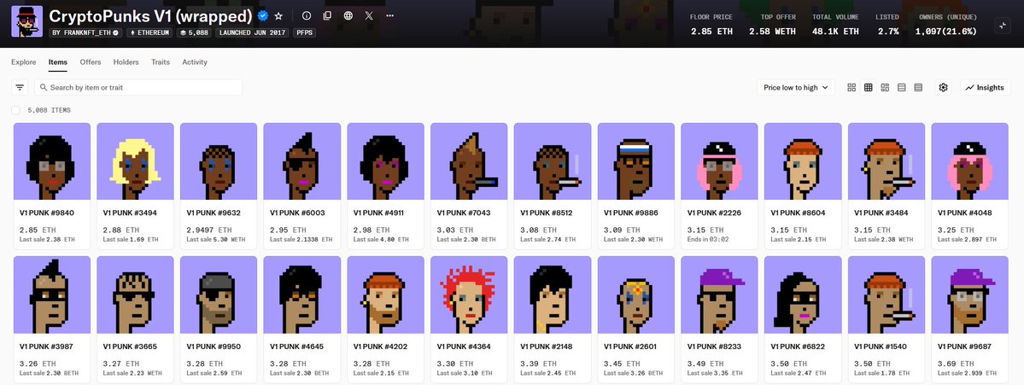The image size is (1024, 385).
Task: Click the V1 PUNK #3987 title
Action: (46, 347)
